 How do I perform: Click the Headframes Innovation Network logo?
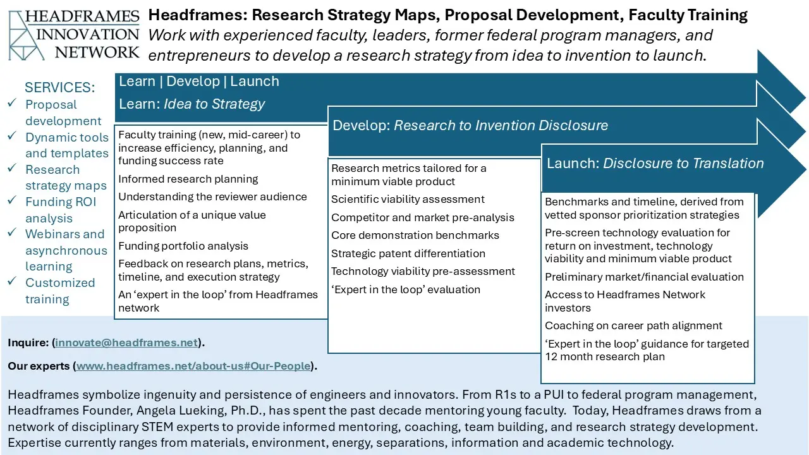(x=75, y=34)
